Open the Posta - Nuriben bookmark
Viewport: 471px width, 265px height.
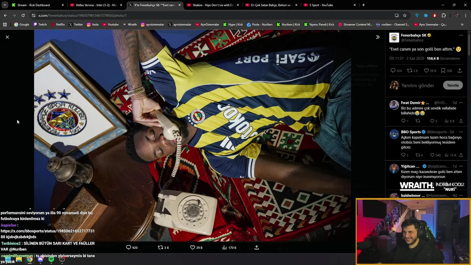[x=260, y=25]
